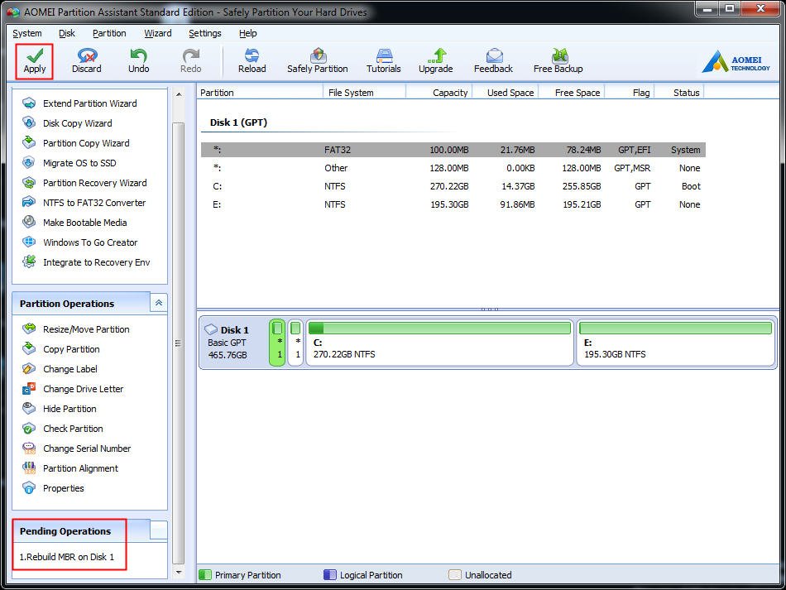
Task: Click the Upgrade toolbar icon
Action: click(x=435, y=61)
